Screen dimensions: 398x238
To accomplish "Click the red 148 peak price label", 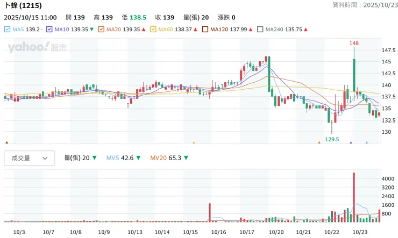I will 354,44.
